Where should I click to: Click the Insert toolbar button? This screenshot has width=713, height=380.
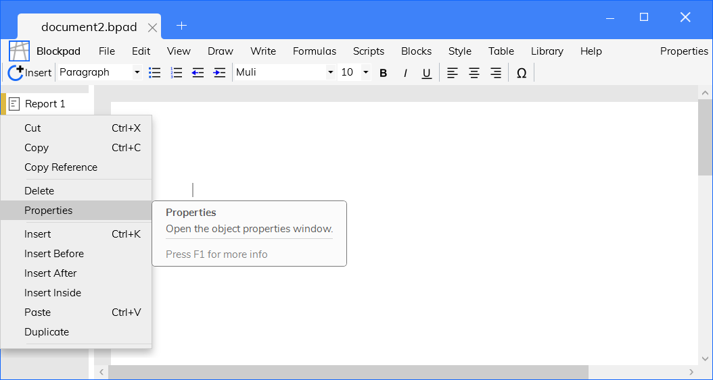(x=30, y=72)
